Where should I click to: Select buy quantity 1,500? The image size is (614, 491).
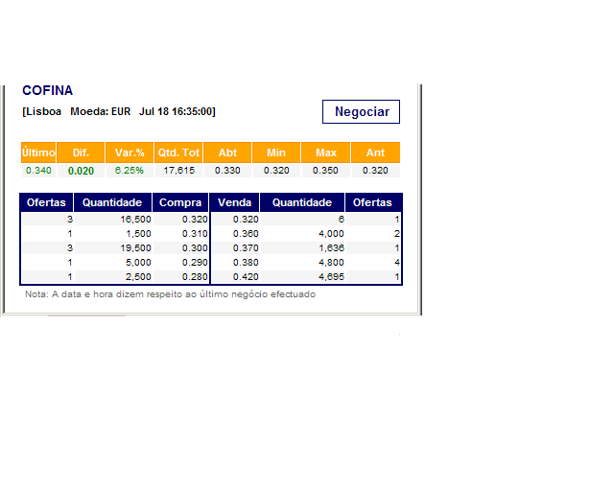[x=138, y=234]
